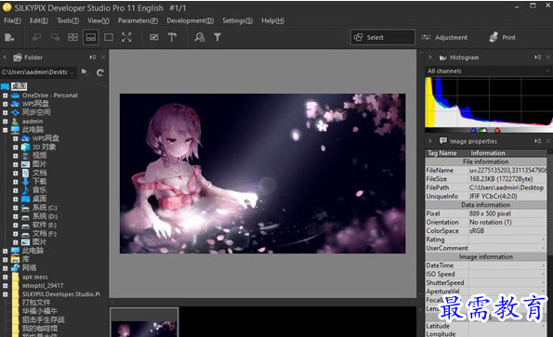
Task: Click the Histogram panel icon
Action: coord(443,58)
